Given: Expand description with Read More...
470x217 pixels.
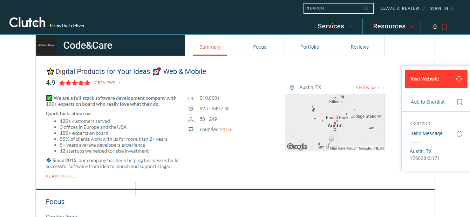Looking at the screenshot, I should click(62, 176).
